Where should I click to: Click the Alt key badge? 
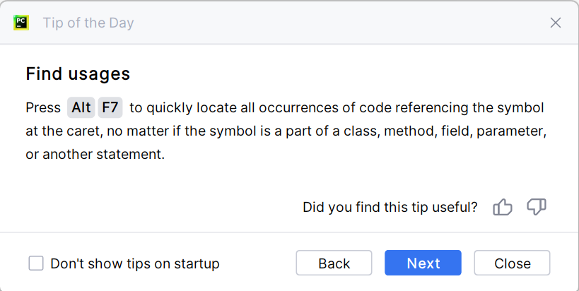coord(81,108)
